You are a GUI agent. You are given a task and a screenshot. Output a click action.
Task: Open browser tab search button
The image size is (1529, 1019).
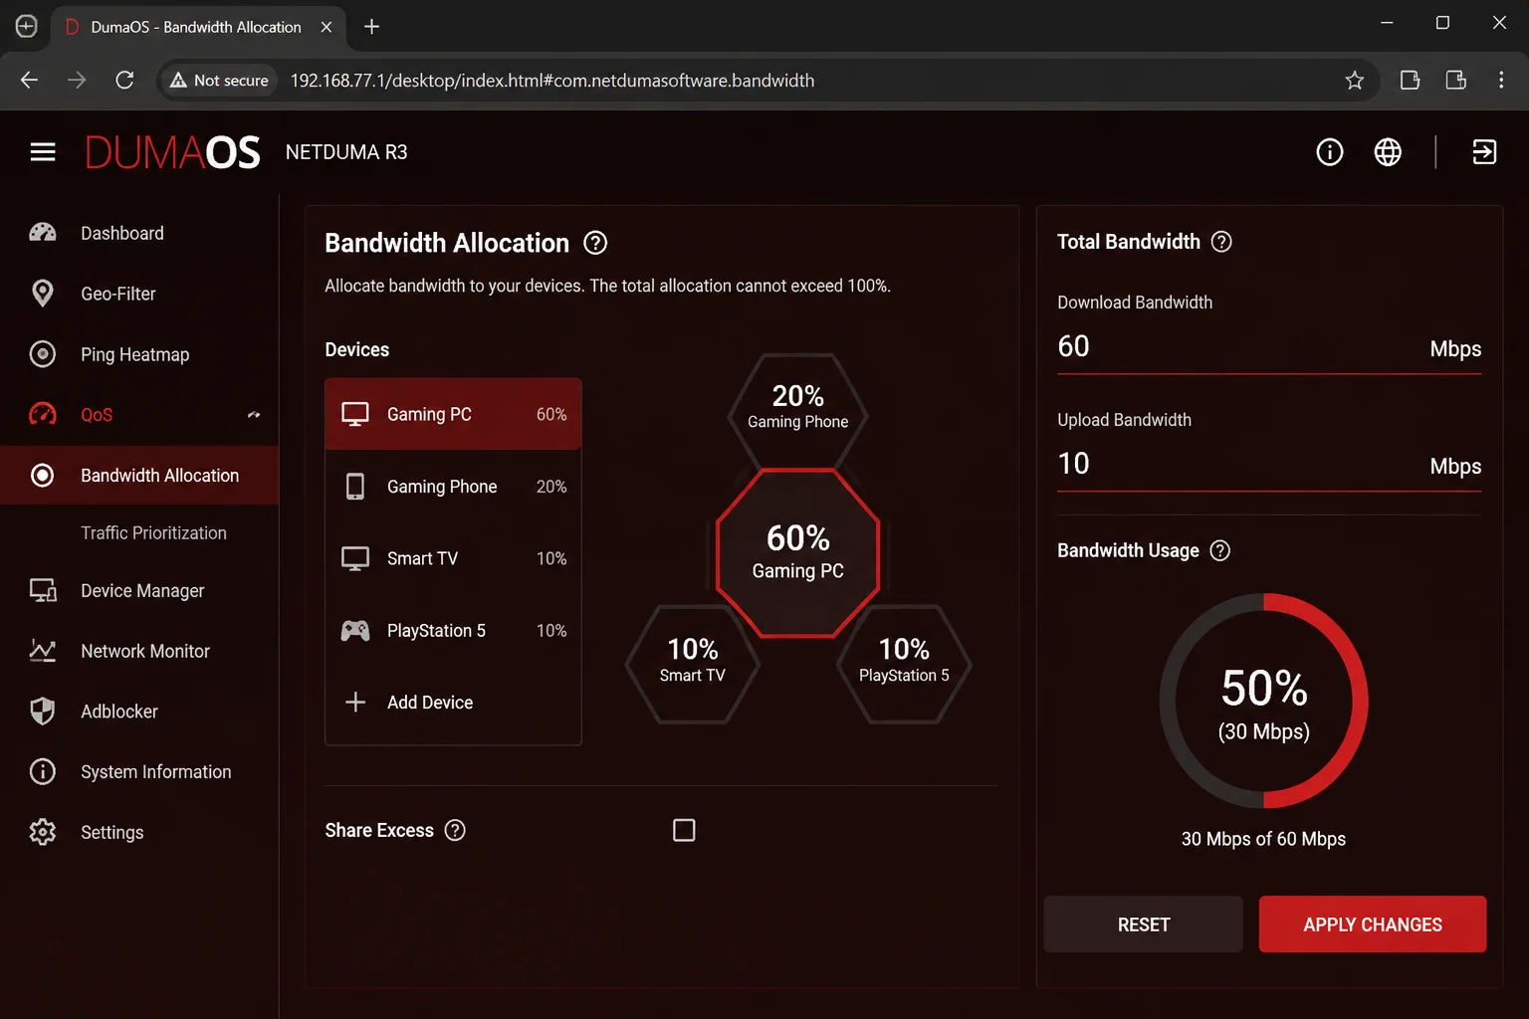coord(27,27)
